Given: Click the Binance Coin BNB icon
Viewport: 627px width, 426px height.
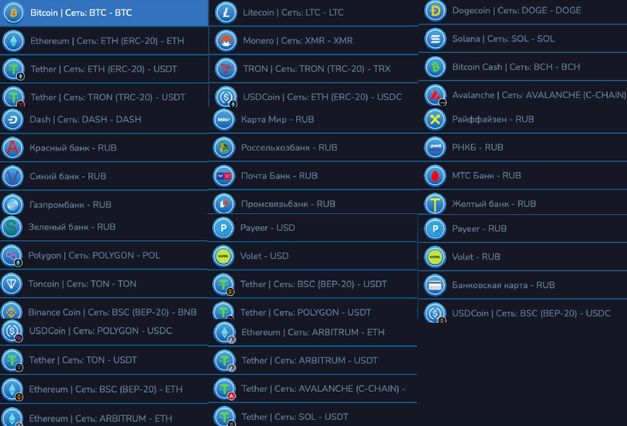Looking at the screenshot, I should (12, 311).
